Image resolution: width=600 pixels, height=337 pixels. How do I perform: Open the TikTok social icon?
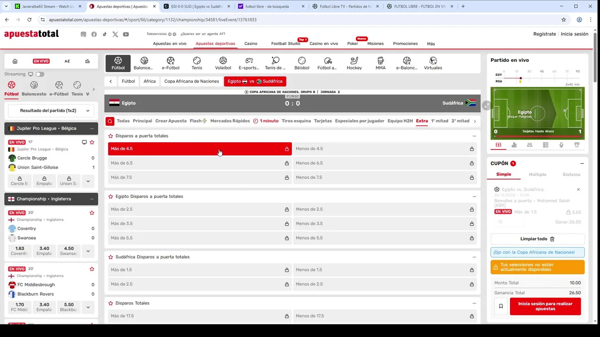tap(105, 34)
